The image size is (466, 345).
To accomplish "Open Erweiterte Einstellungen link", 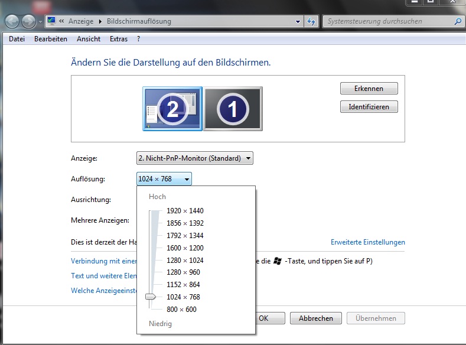I will [x=367, y=242].
